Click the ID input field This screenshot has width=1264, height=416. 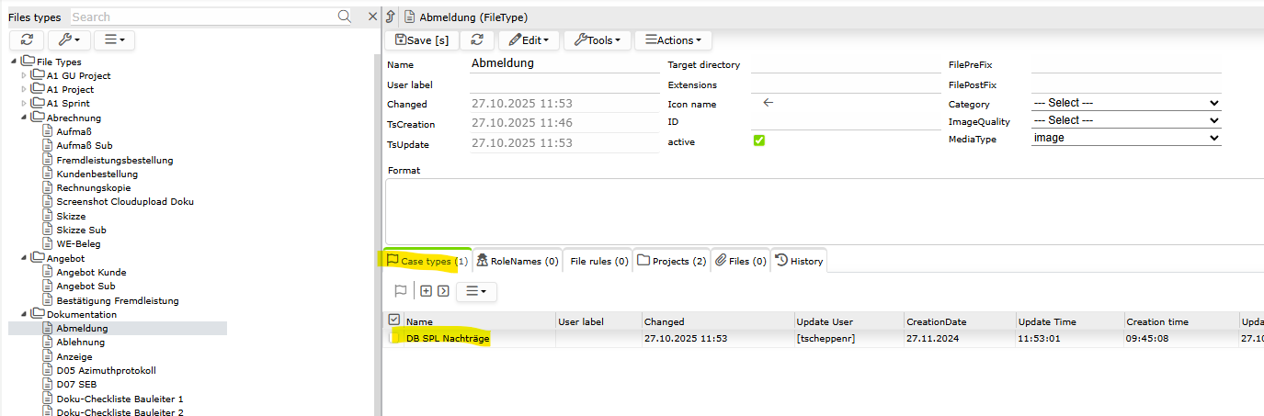846,121
